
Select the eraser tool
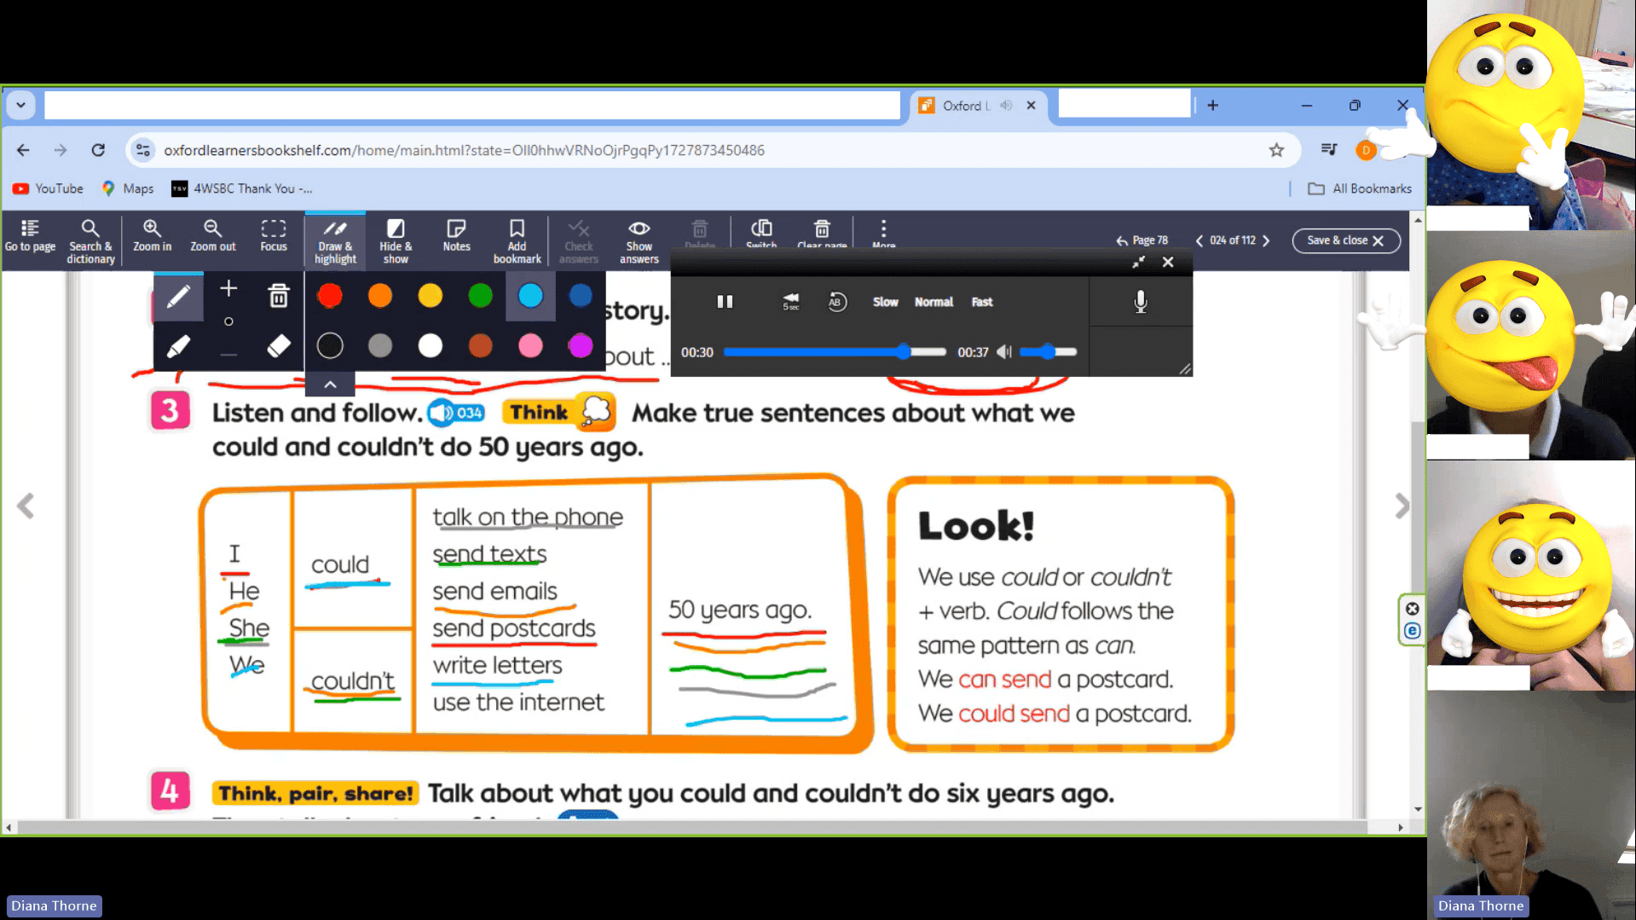tap(279, 346)
